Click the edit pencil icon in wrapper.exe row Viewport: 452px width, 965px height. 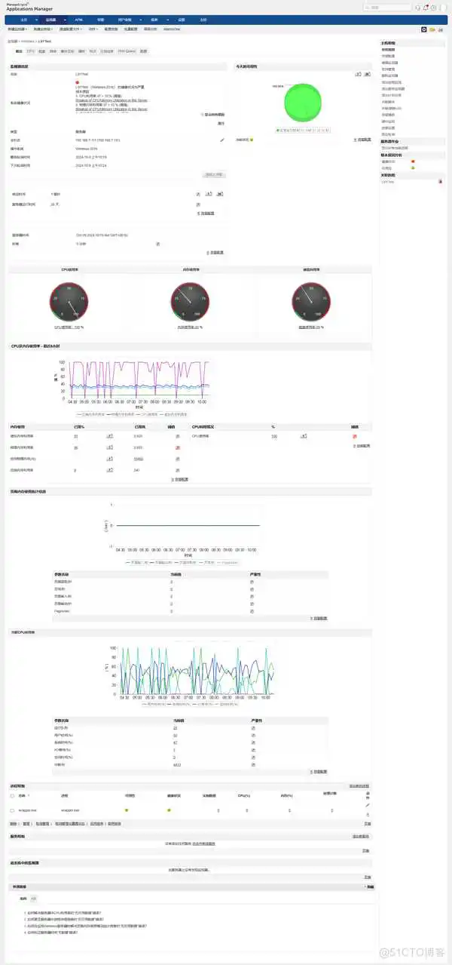(368, 805)
